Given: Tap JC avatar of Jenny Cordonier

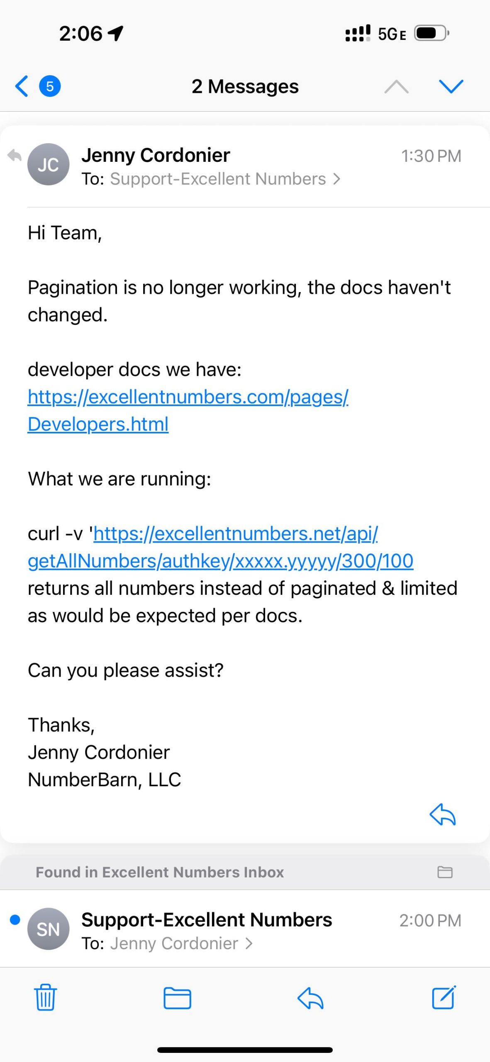Looking at the screenshot, I should tap(48, 164).
